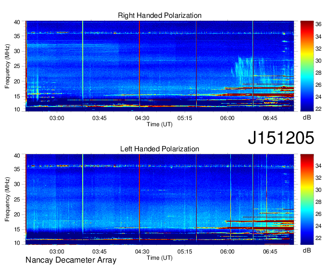Click "06:45" time tick of Left Handed plot

tap(270, 252)
